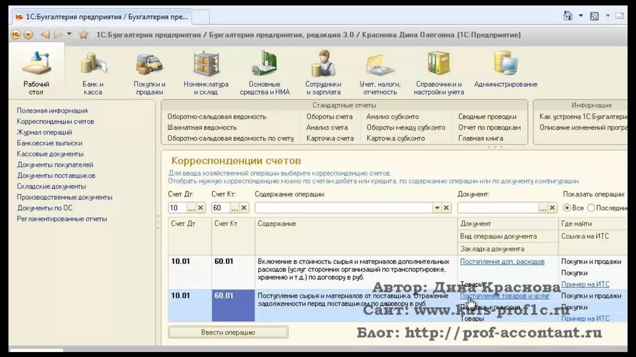Image resolution: width=636 pixels, height=357 pixels.
Task: Open the Поступление доп. расходов document link
Action: tap(502, 261)
